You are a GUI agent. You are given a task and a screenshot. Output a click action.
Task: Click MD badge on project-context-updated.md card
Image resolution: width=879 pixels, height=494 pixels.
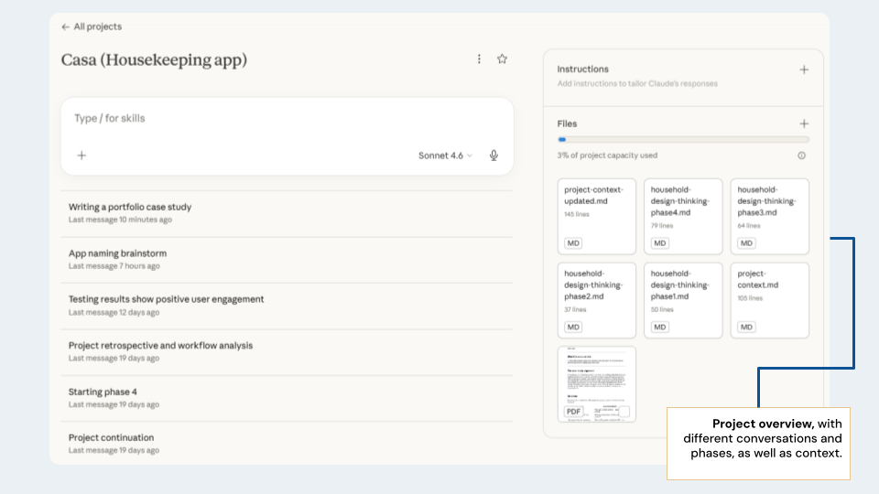573,243
